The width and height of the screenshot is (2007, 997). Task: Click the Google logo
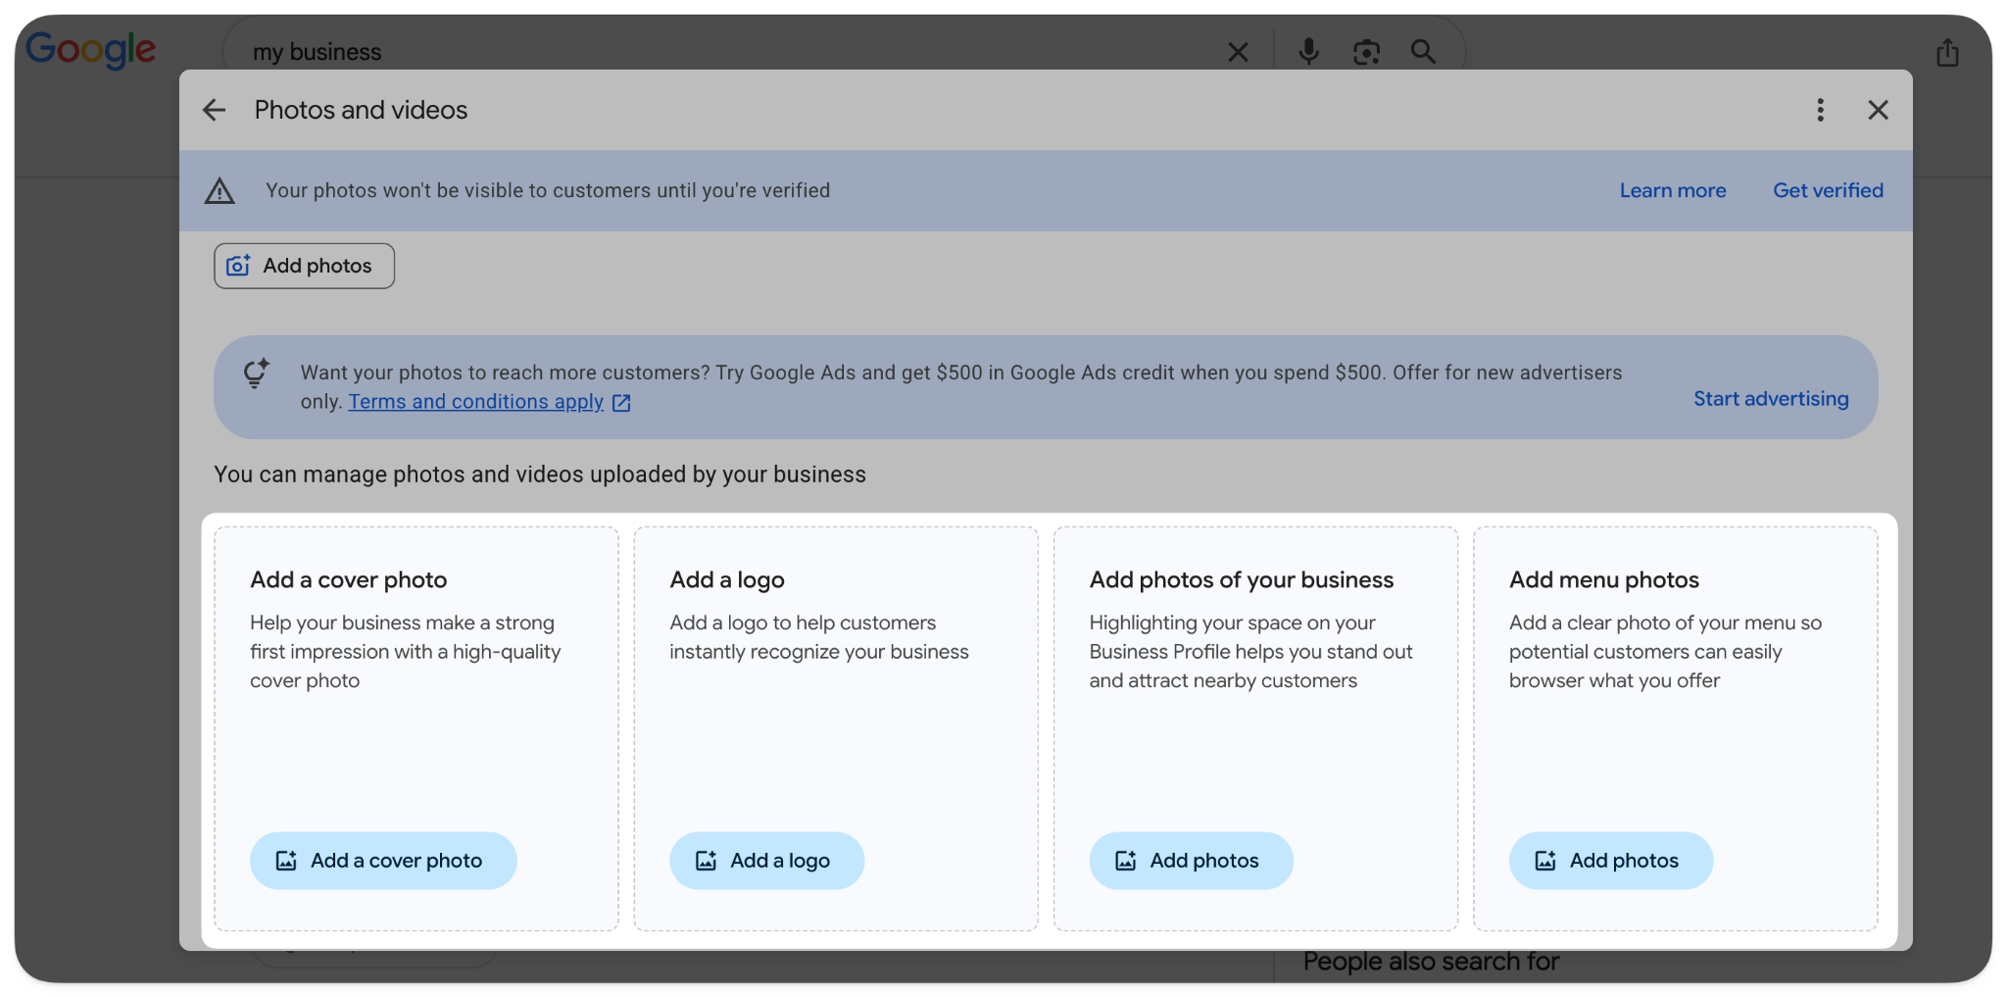[x=90, y=49]
